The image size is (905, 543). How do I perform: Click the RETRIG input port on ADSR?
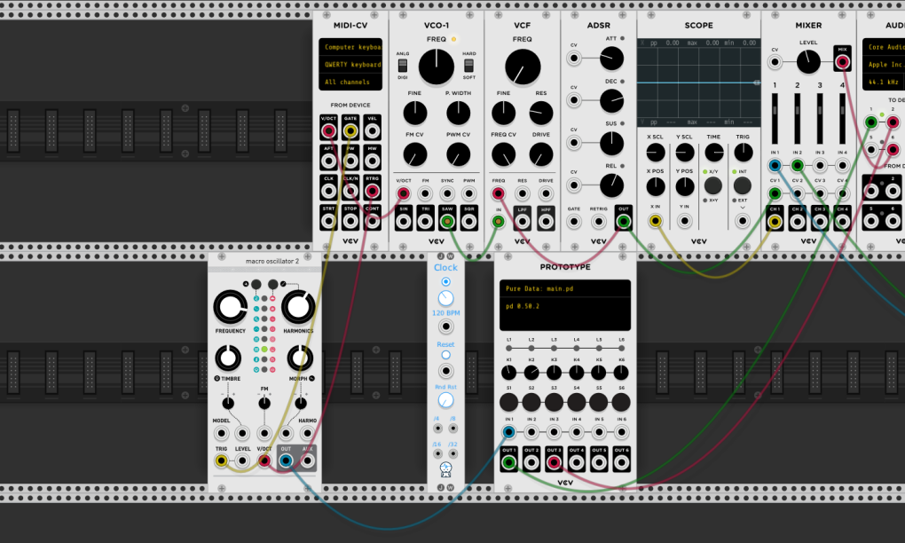click(599, 222)
